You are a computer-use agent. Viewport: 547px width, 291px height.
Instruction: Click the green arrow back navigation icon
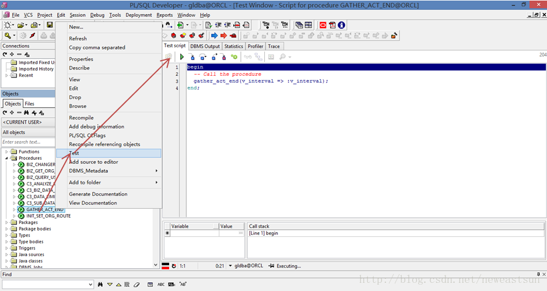pos(180,25)
